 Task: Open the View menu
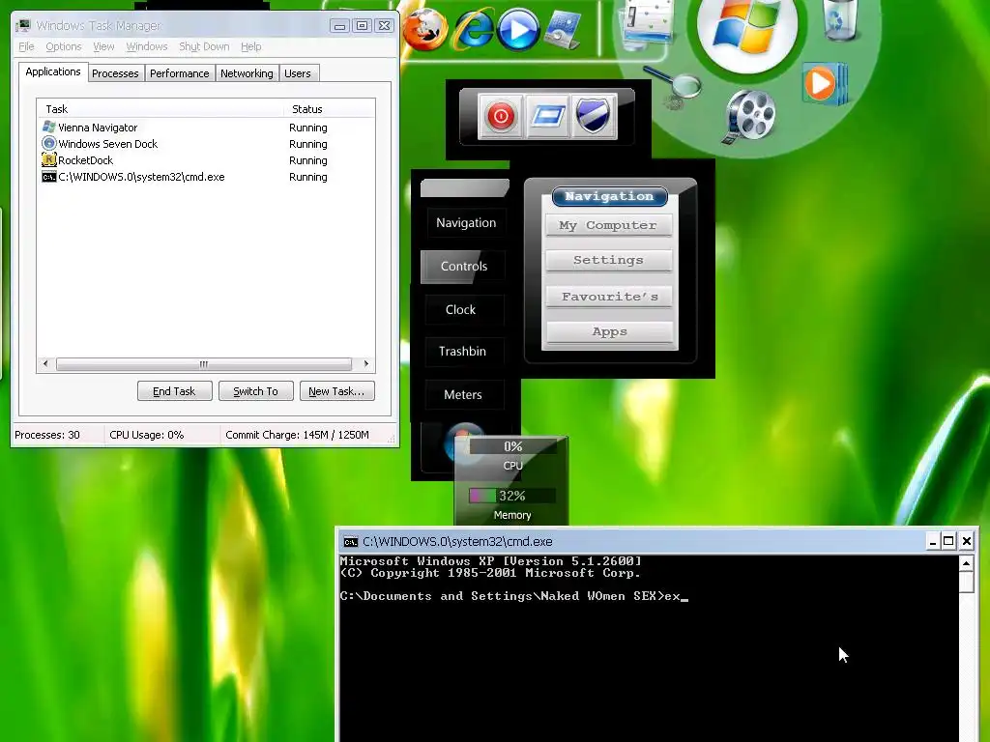103,46
